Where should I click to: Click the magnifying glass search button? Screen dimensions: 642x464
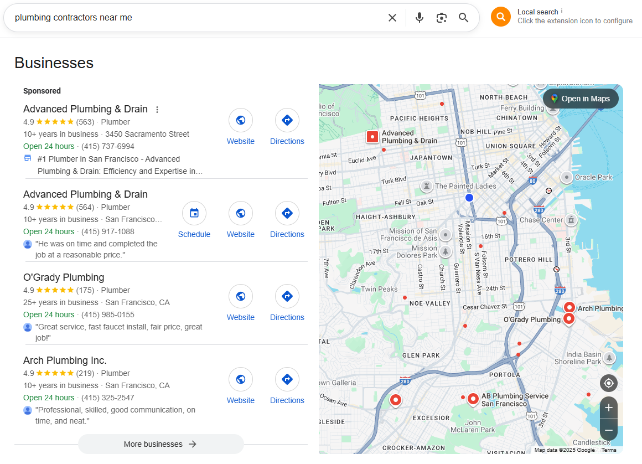464,18
